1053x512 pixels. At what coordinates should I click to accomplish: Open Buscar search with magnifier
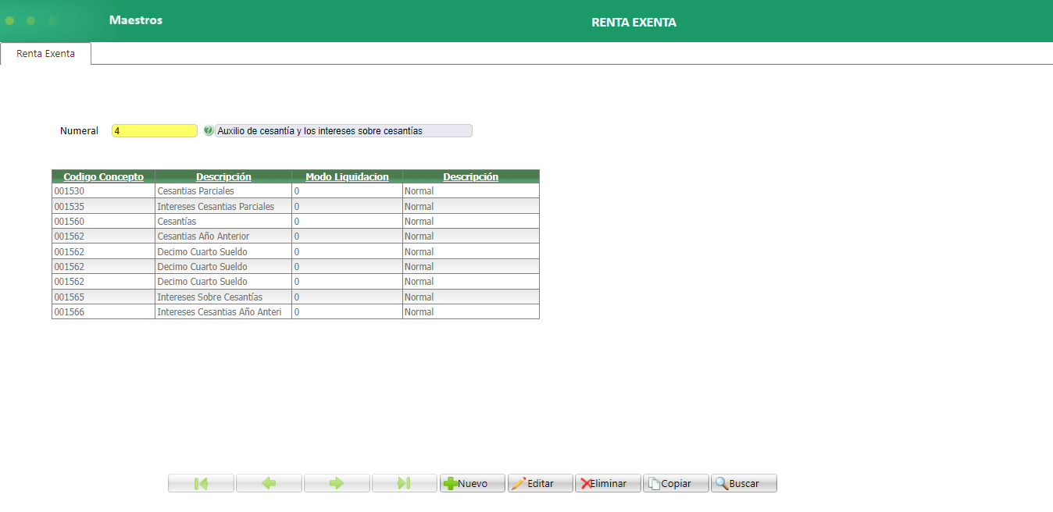[744, 483]
